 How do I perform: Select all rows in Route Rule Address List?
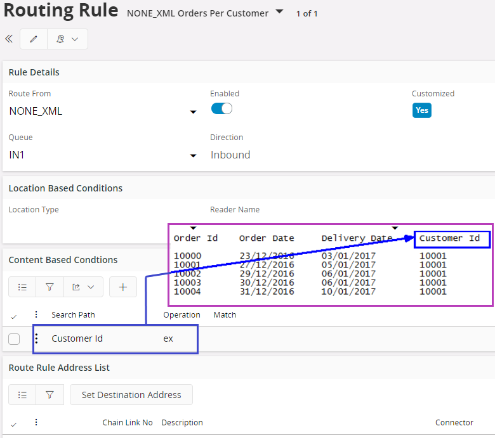(x=14, y=423)
